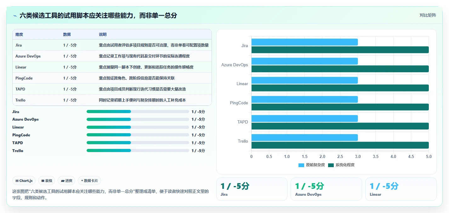Click the description starting 重点记录工作项与现有代码

pyautogui.click(x=144, y=56)
